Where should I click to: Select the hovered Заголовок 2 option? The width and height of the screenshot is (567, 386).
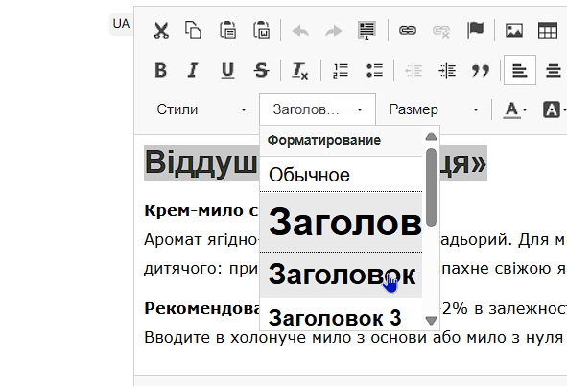(x=341, y=275)
